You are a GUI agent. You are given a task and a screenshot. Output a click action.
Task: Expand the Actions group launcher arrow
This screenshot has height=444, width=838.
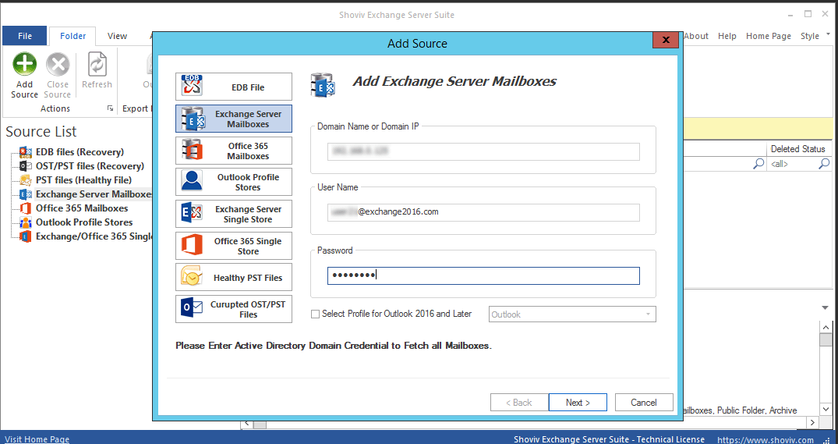pyautogui.click(x=110, y=108)
